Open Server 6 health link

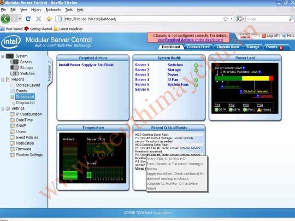[x=142, y=89]
